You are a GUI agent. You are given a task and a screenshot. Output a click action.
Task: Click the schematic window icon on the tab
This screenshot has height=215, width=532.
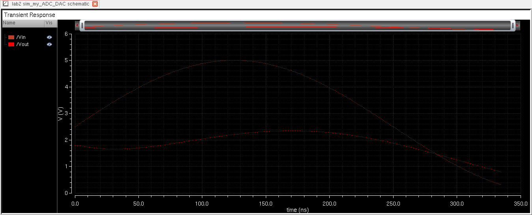(x=6, y=4)
